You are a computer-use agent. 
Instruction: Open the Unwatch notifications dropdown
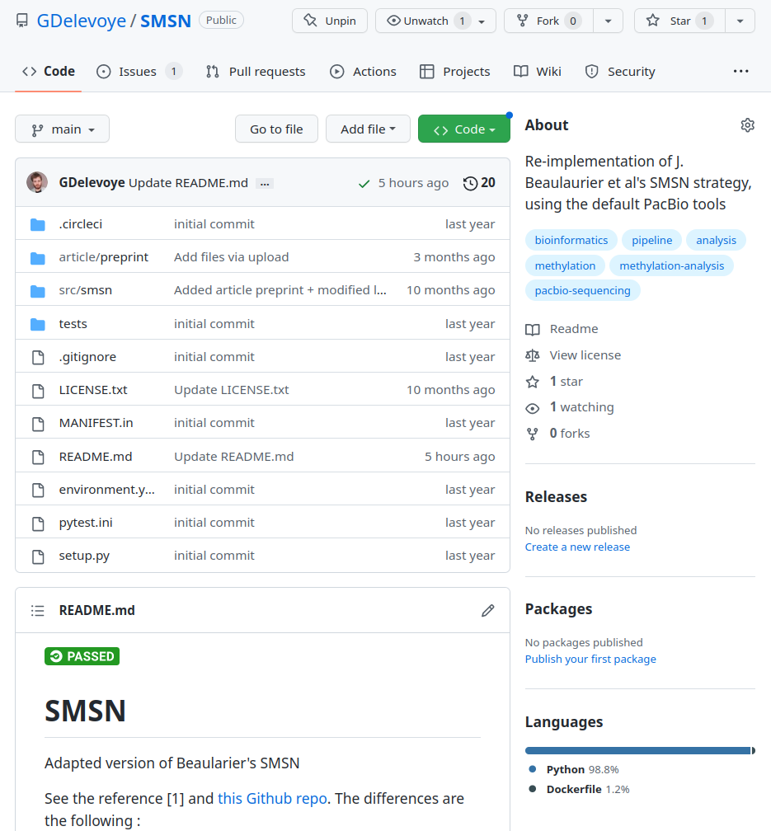point(436,21)
